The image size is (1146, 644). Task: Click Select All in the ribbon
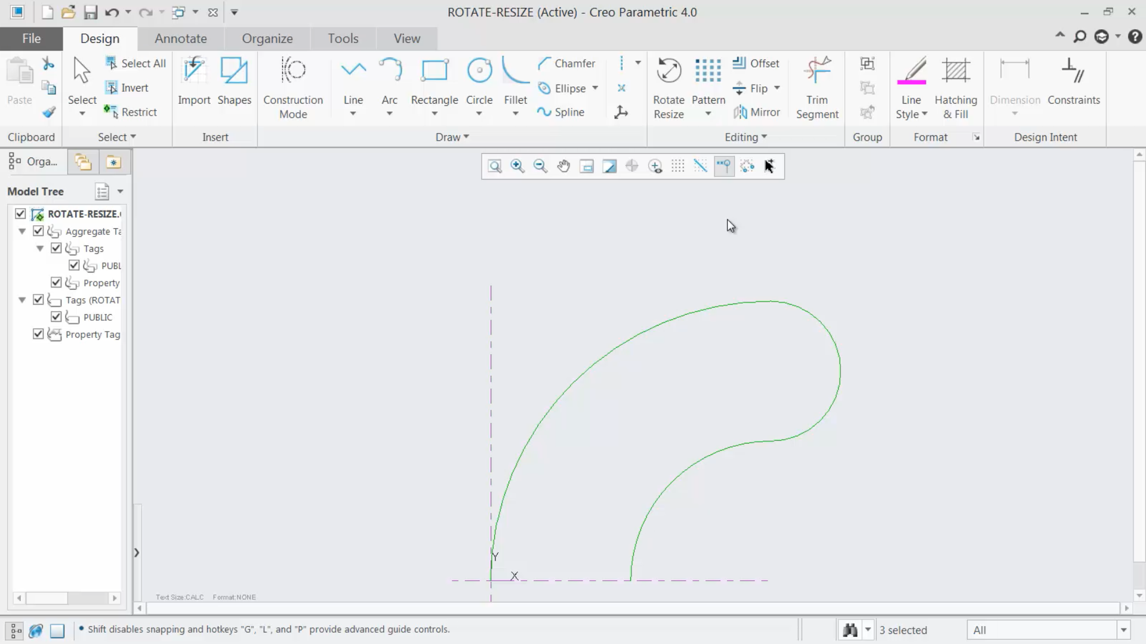[136, 63]
